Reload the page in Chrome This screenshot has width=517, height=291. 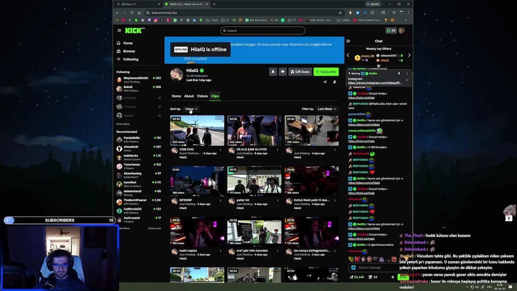pyautogui.click(x=132, y=13)
